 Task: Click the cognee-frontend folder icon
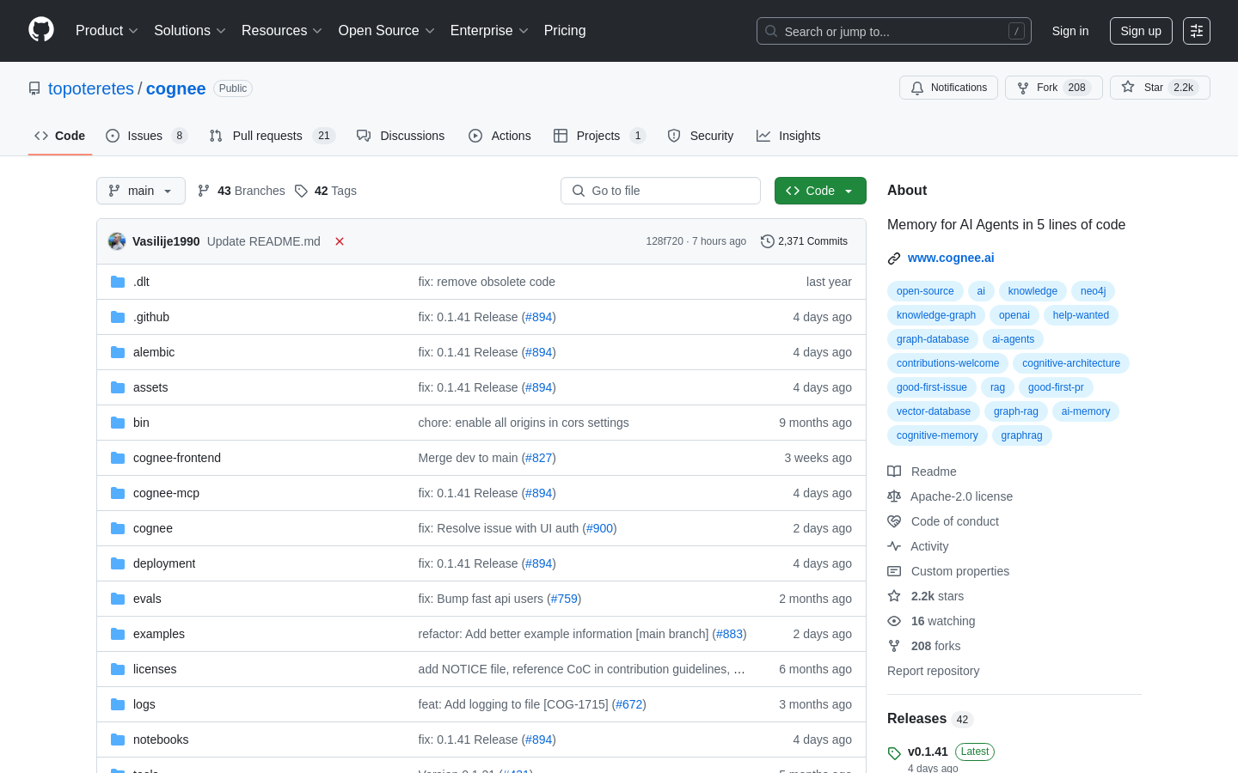tap(118, 458)
